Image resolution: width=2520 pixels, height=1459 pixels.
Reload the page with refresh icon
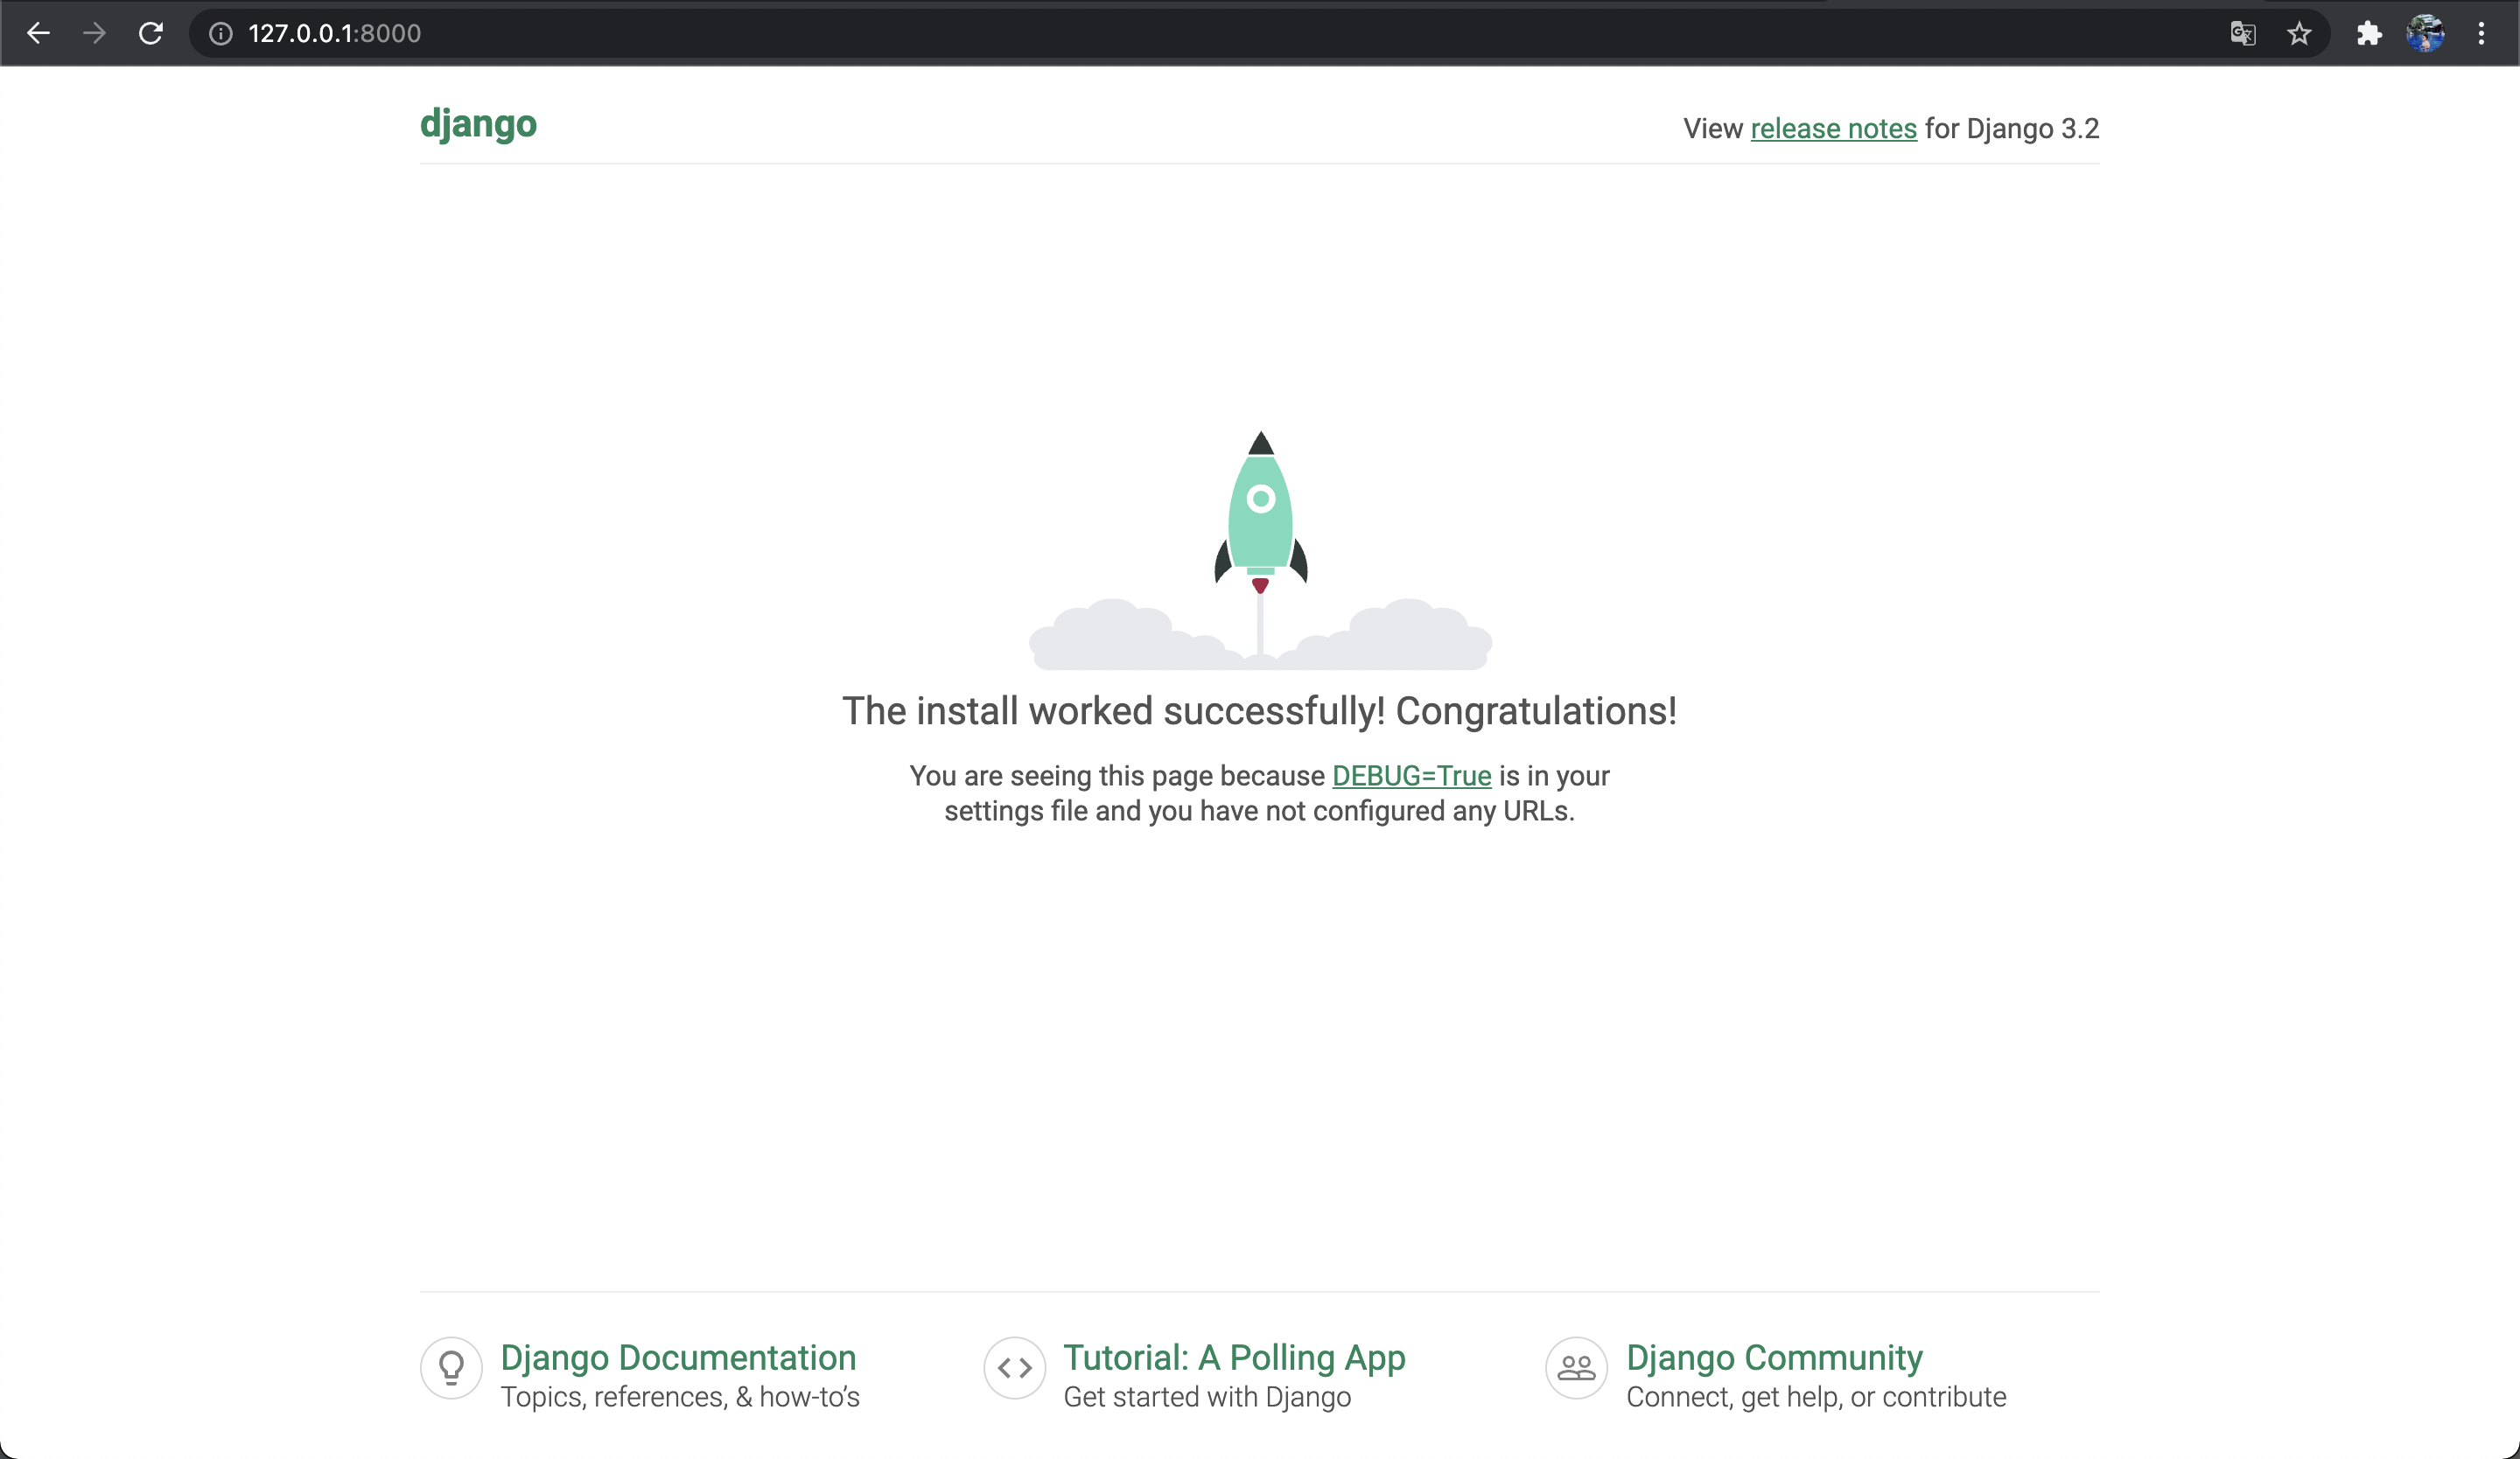[x=151, y=33]
